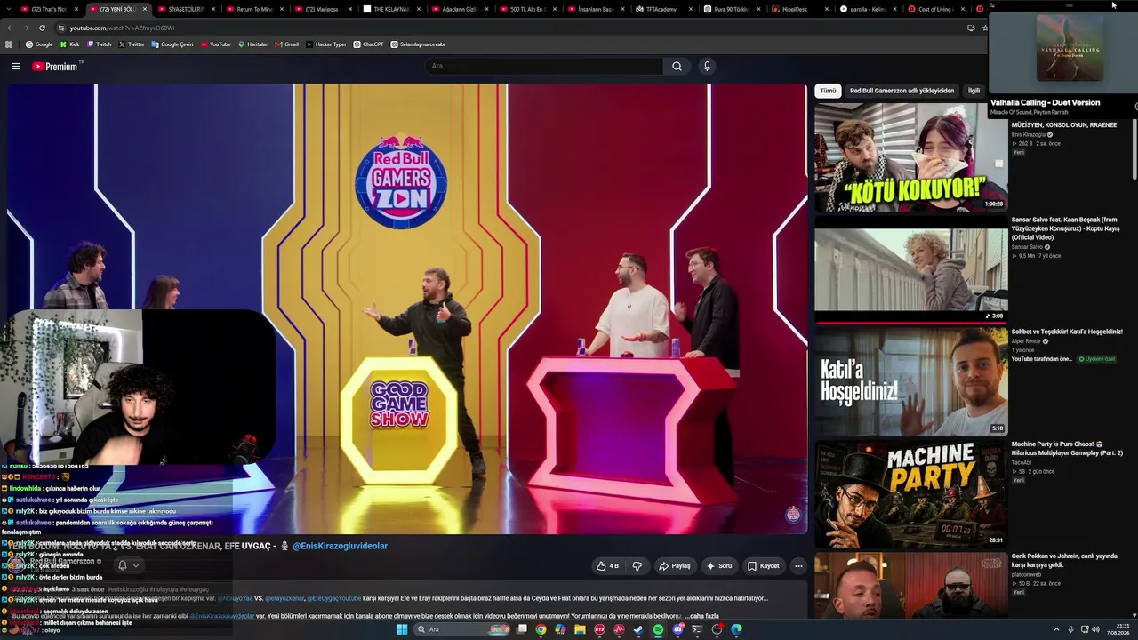Open "Machine Party is Pure Chaos!" title
Screen dimensions: 1138x640
[1067, 448]
